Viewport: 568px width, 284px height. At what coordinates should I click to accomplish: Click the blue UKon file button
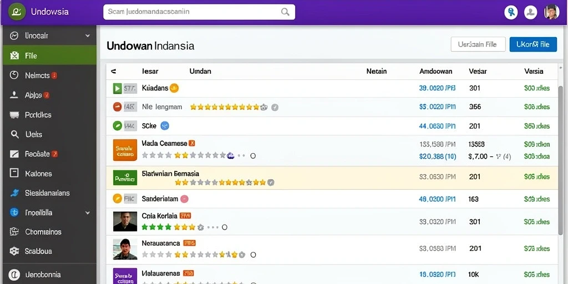[533, 44]
